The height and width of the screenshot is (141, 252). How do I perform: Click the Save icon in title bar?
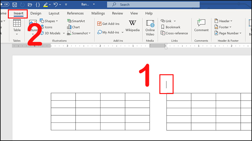pos(14,5)
